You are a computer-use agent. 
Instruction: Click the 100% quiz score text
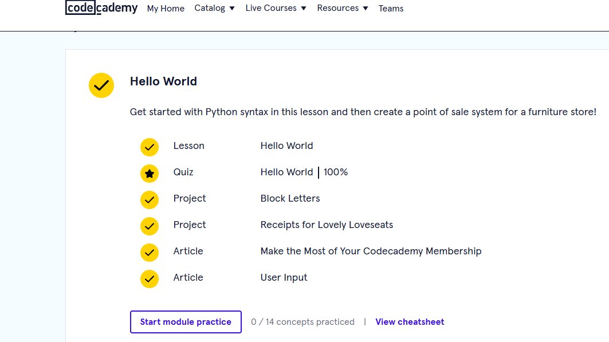click(336, 172)
